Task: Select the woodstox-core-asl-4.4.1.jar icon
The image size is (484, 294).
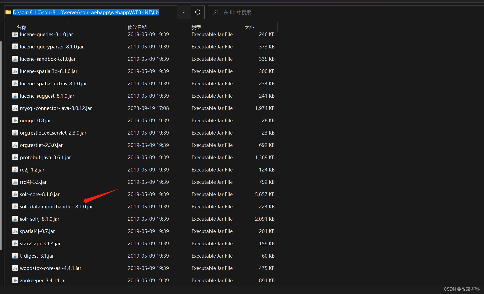Action: [15, 268]
